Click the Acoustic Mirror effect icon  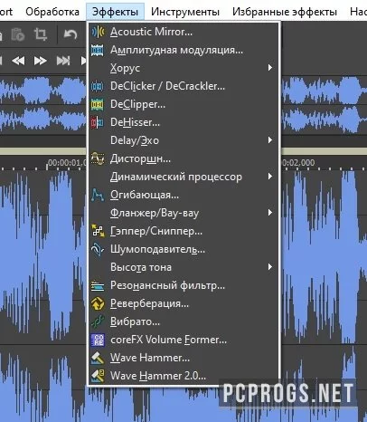click(98, 32)
